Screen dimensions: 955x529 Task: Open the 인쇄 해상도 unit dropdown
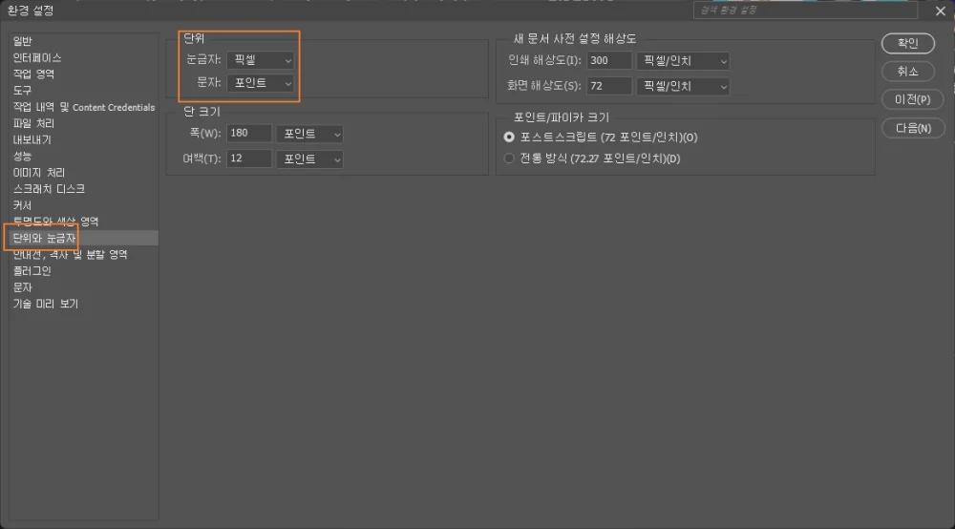684,61
